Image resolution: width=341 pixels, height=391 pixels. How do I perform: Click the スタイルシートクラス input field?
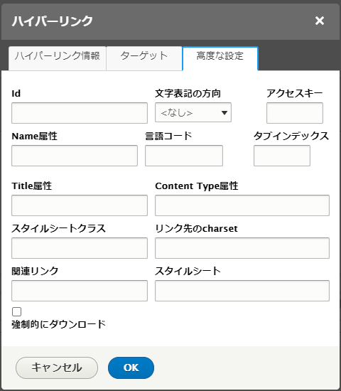pos(80,248)
